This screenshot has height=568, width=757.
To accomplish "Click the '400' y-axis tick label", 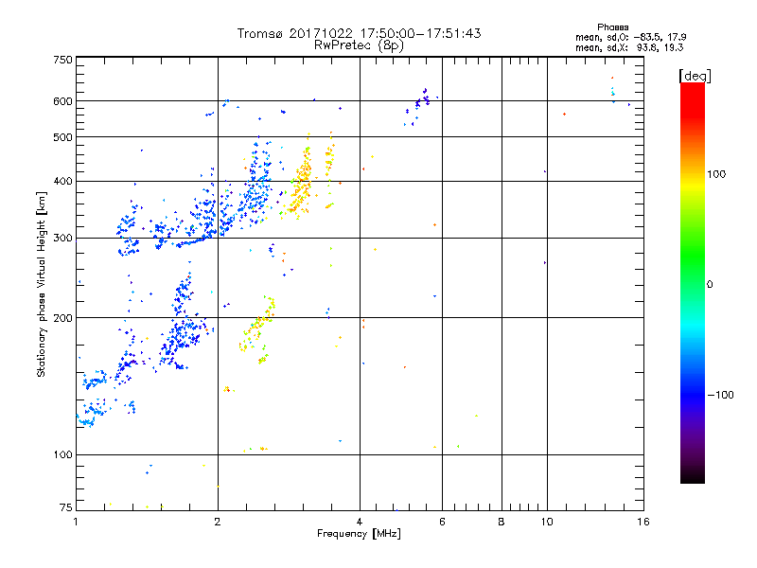I will (62, 182).
